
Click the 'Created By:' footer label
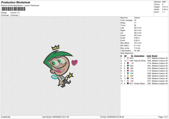pos(6,117)
